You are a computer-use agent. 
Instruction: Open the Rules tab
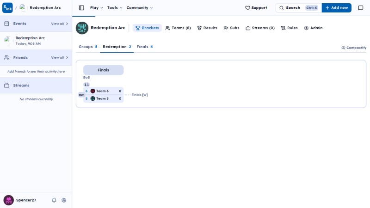[290, 28]
